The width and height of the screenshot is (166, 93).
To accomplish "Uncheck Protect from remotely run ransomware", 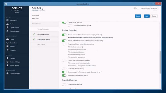I will tap(68, 38).
